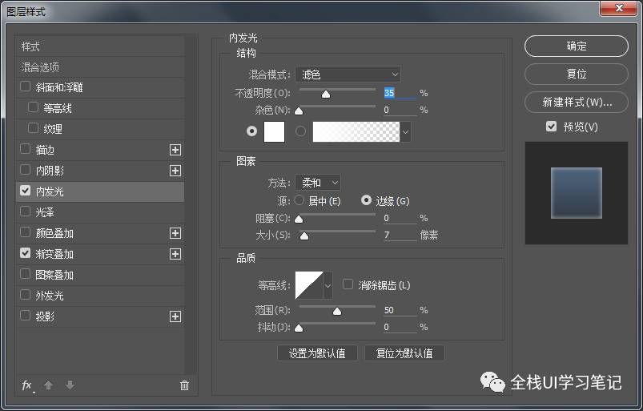The image size is (643, 411).
Task: Select the gradient radio button
Action: click(300, 131)
